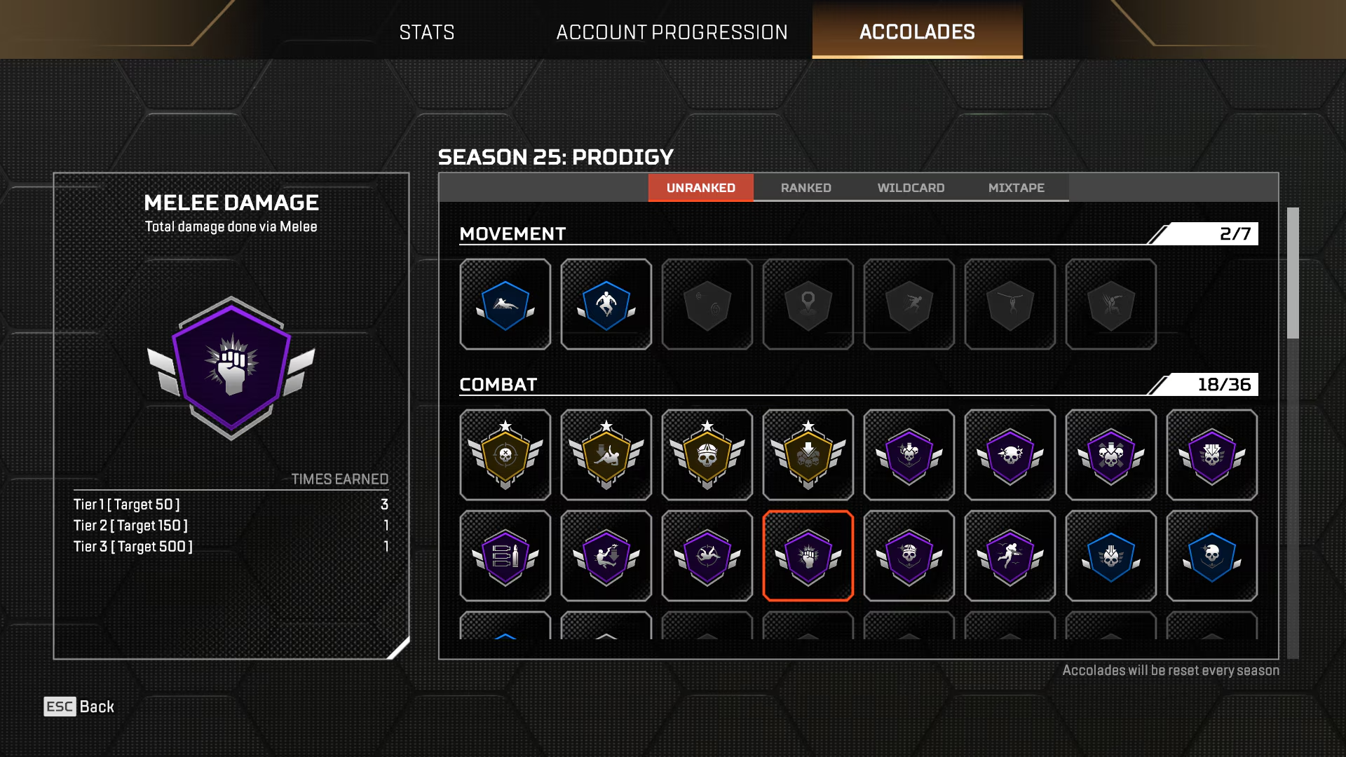This screenshot has height=757, width=1346.
Task: Select the blue jumping figure movement badge
Action: [x=606, y=304]
